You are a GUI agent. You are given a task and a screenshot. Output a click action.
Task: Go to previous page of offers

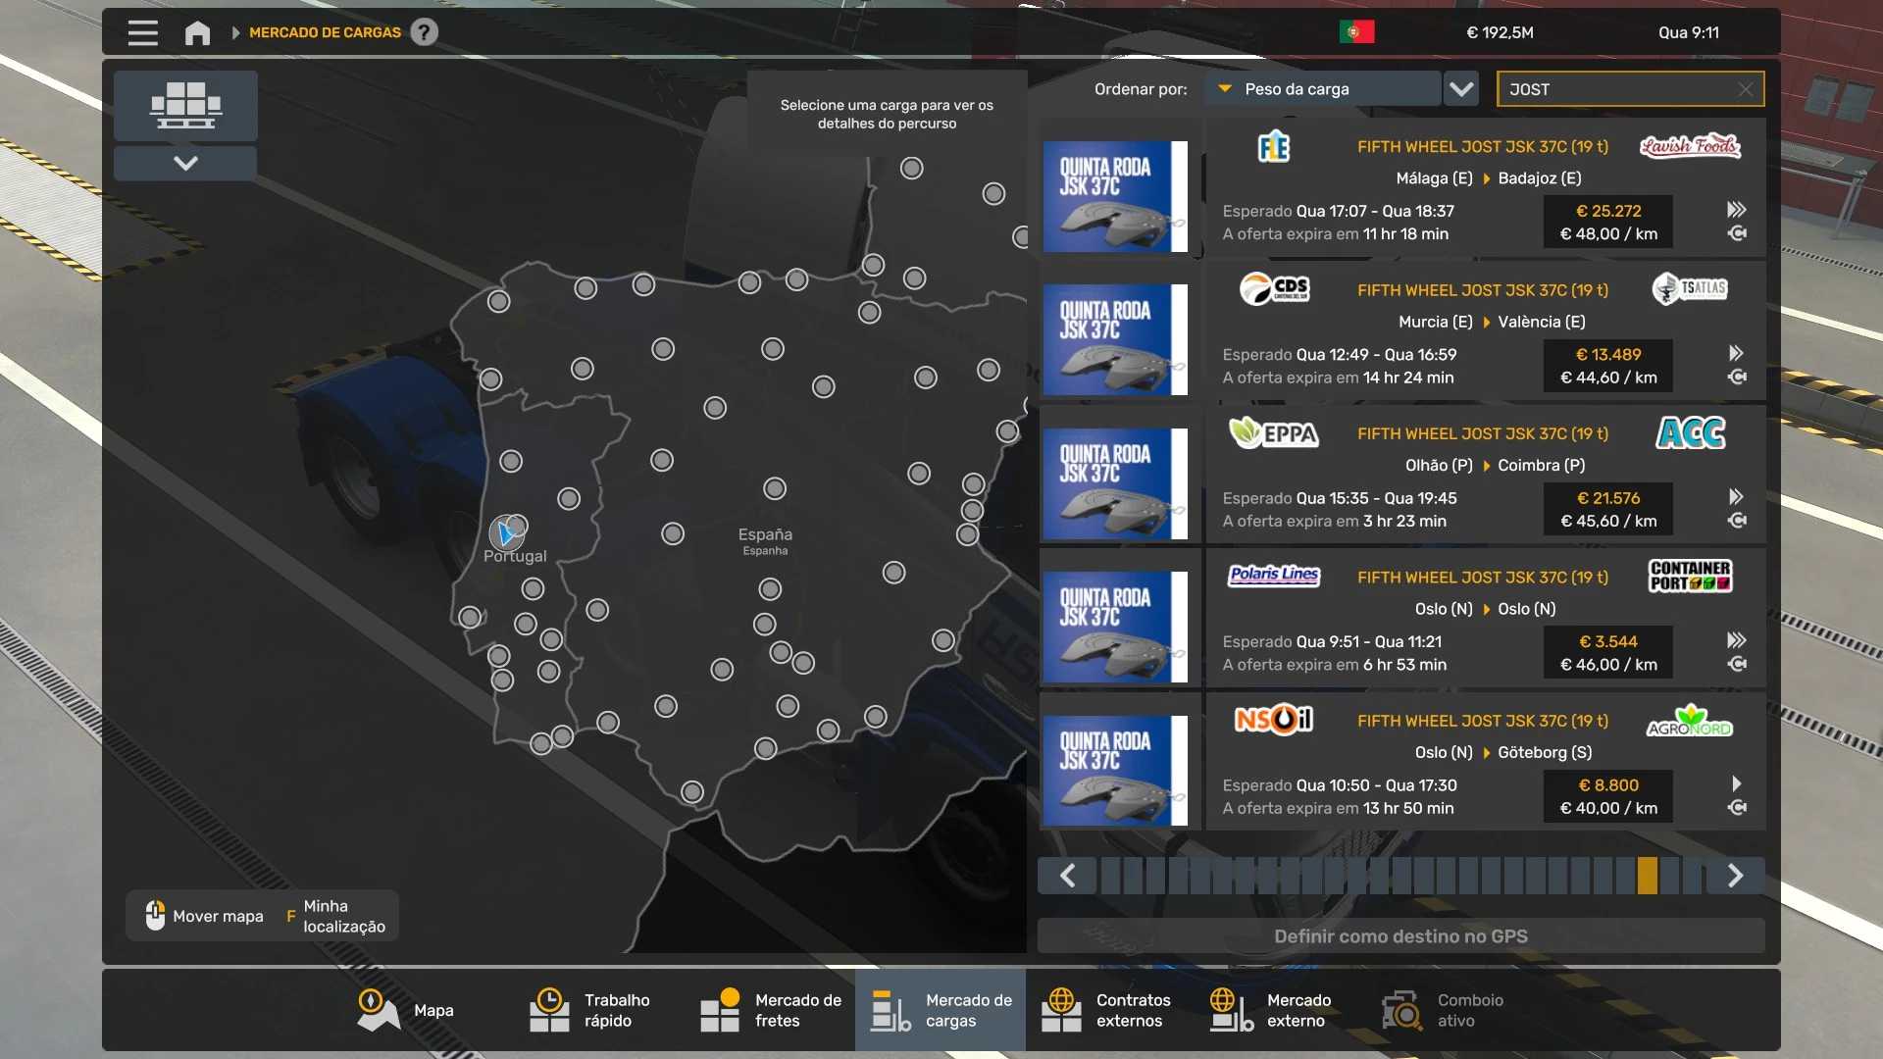pyautogui.click(x=1068, y=876)
